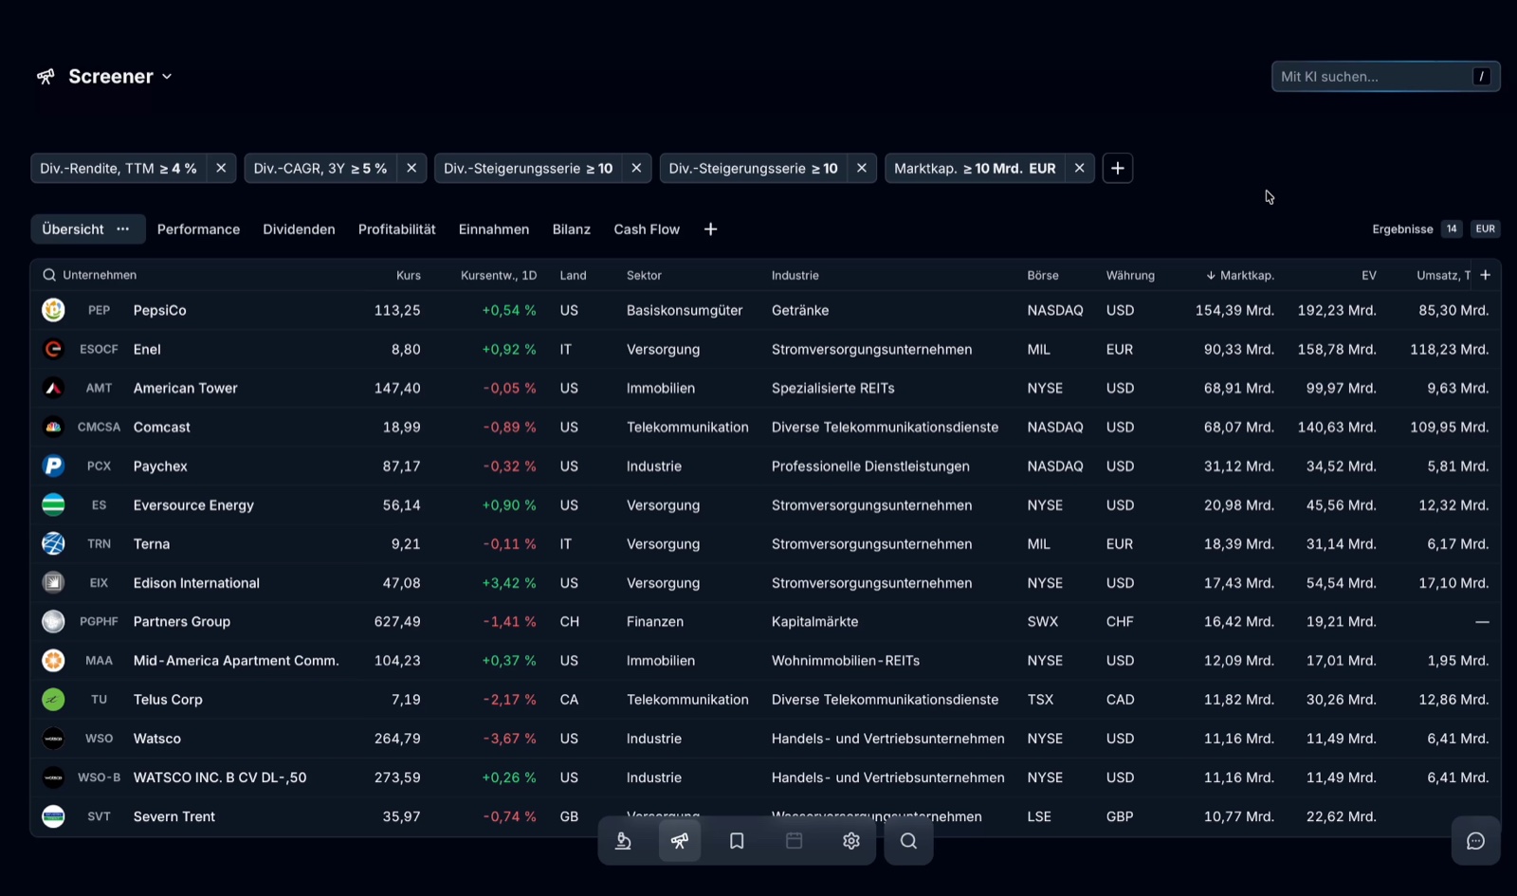This screenshot has height=896, width=1517.
Task: Remove the first Div.-Steigerungsserie filter
Action: tap(636, 168)
